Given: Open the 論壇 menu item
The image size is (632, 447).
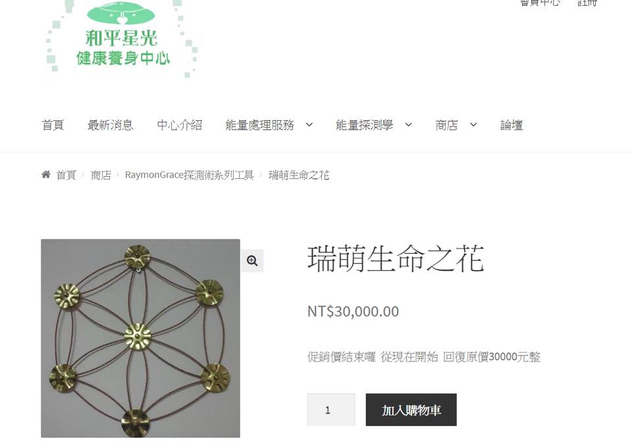Looking at the screenshot, I should point(512,125).
